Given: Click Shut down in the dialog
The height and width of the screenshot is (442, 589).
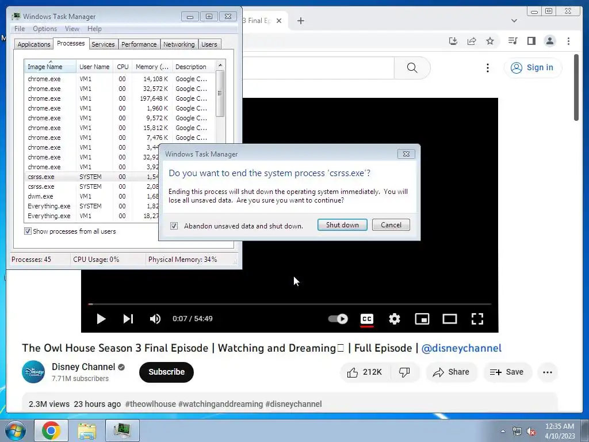Looking at the screenshot, I should (342, 225).
